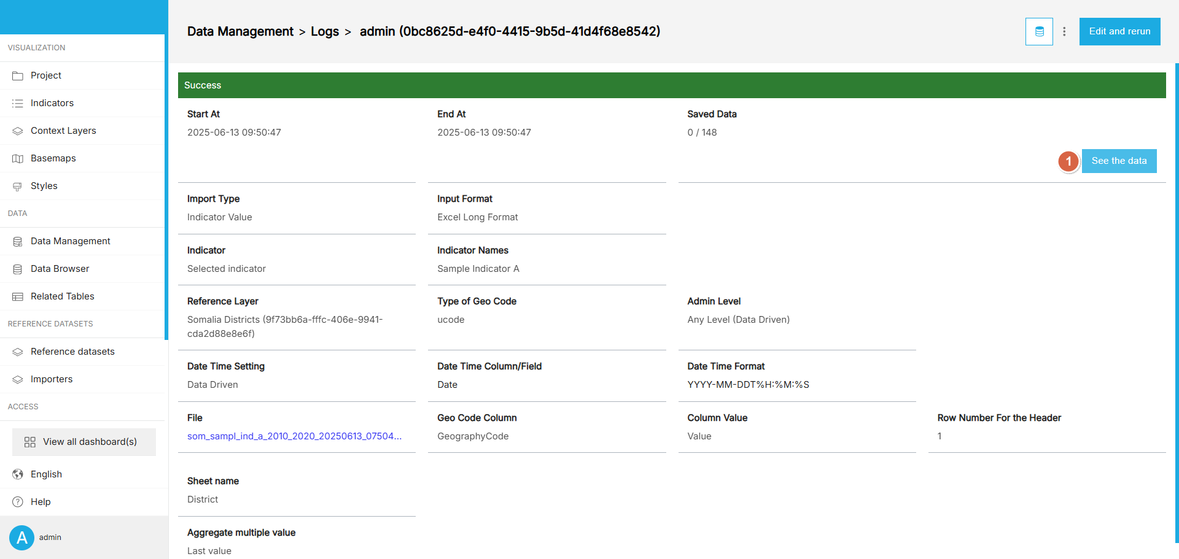The height and width of the screenshot is (559, 1179).
Task: Open the Styles page
Action: point(82,186)
